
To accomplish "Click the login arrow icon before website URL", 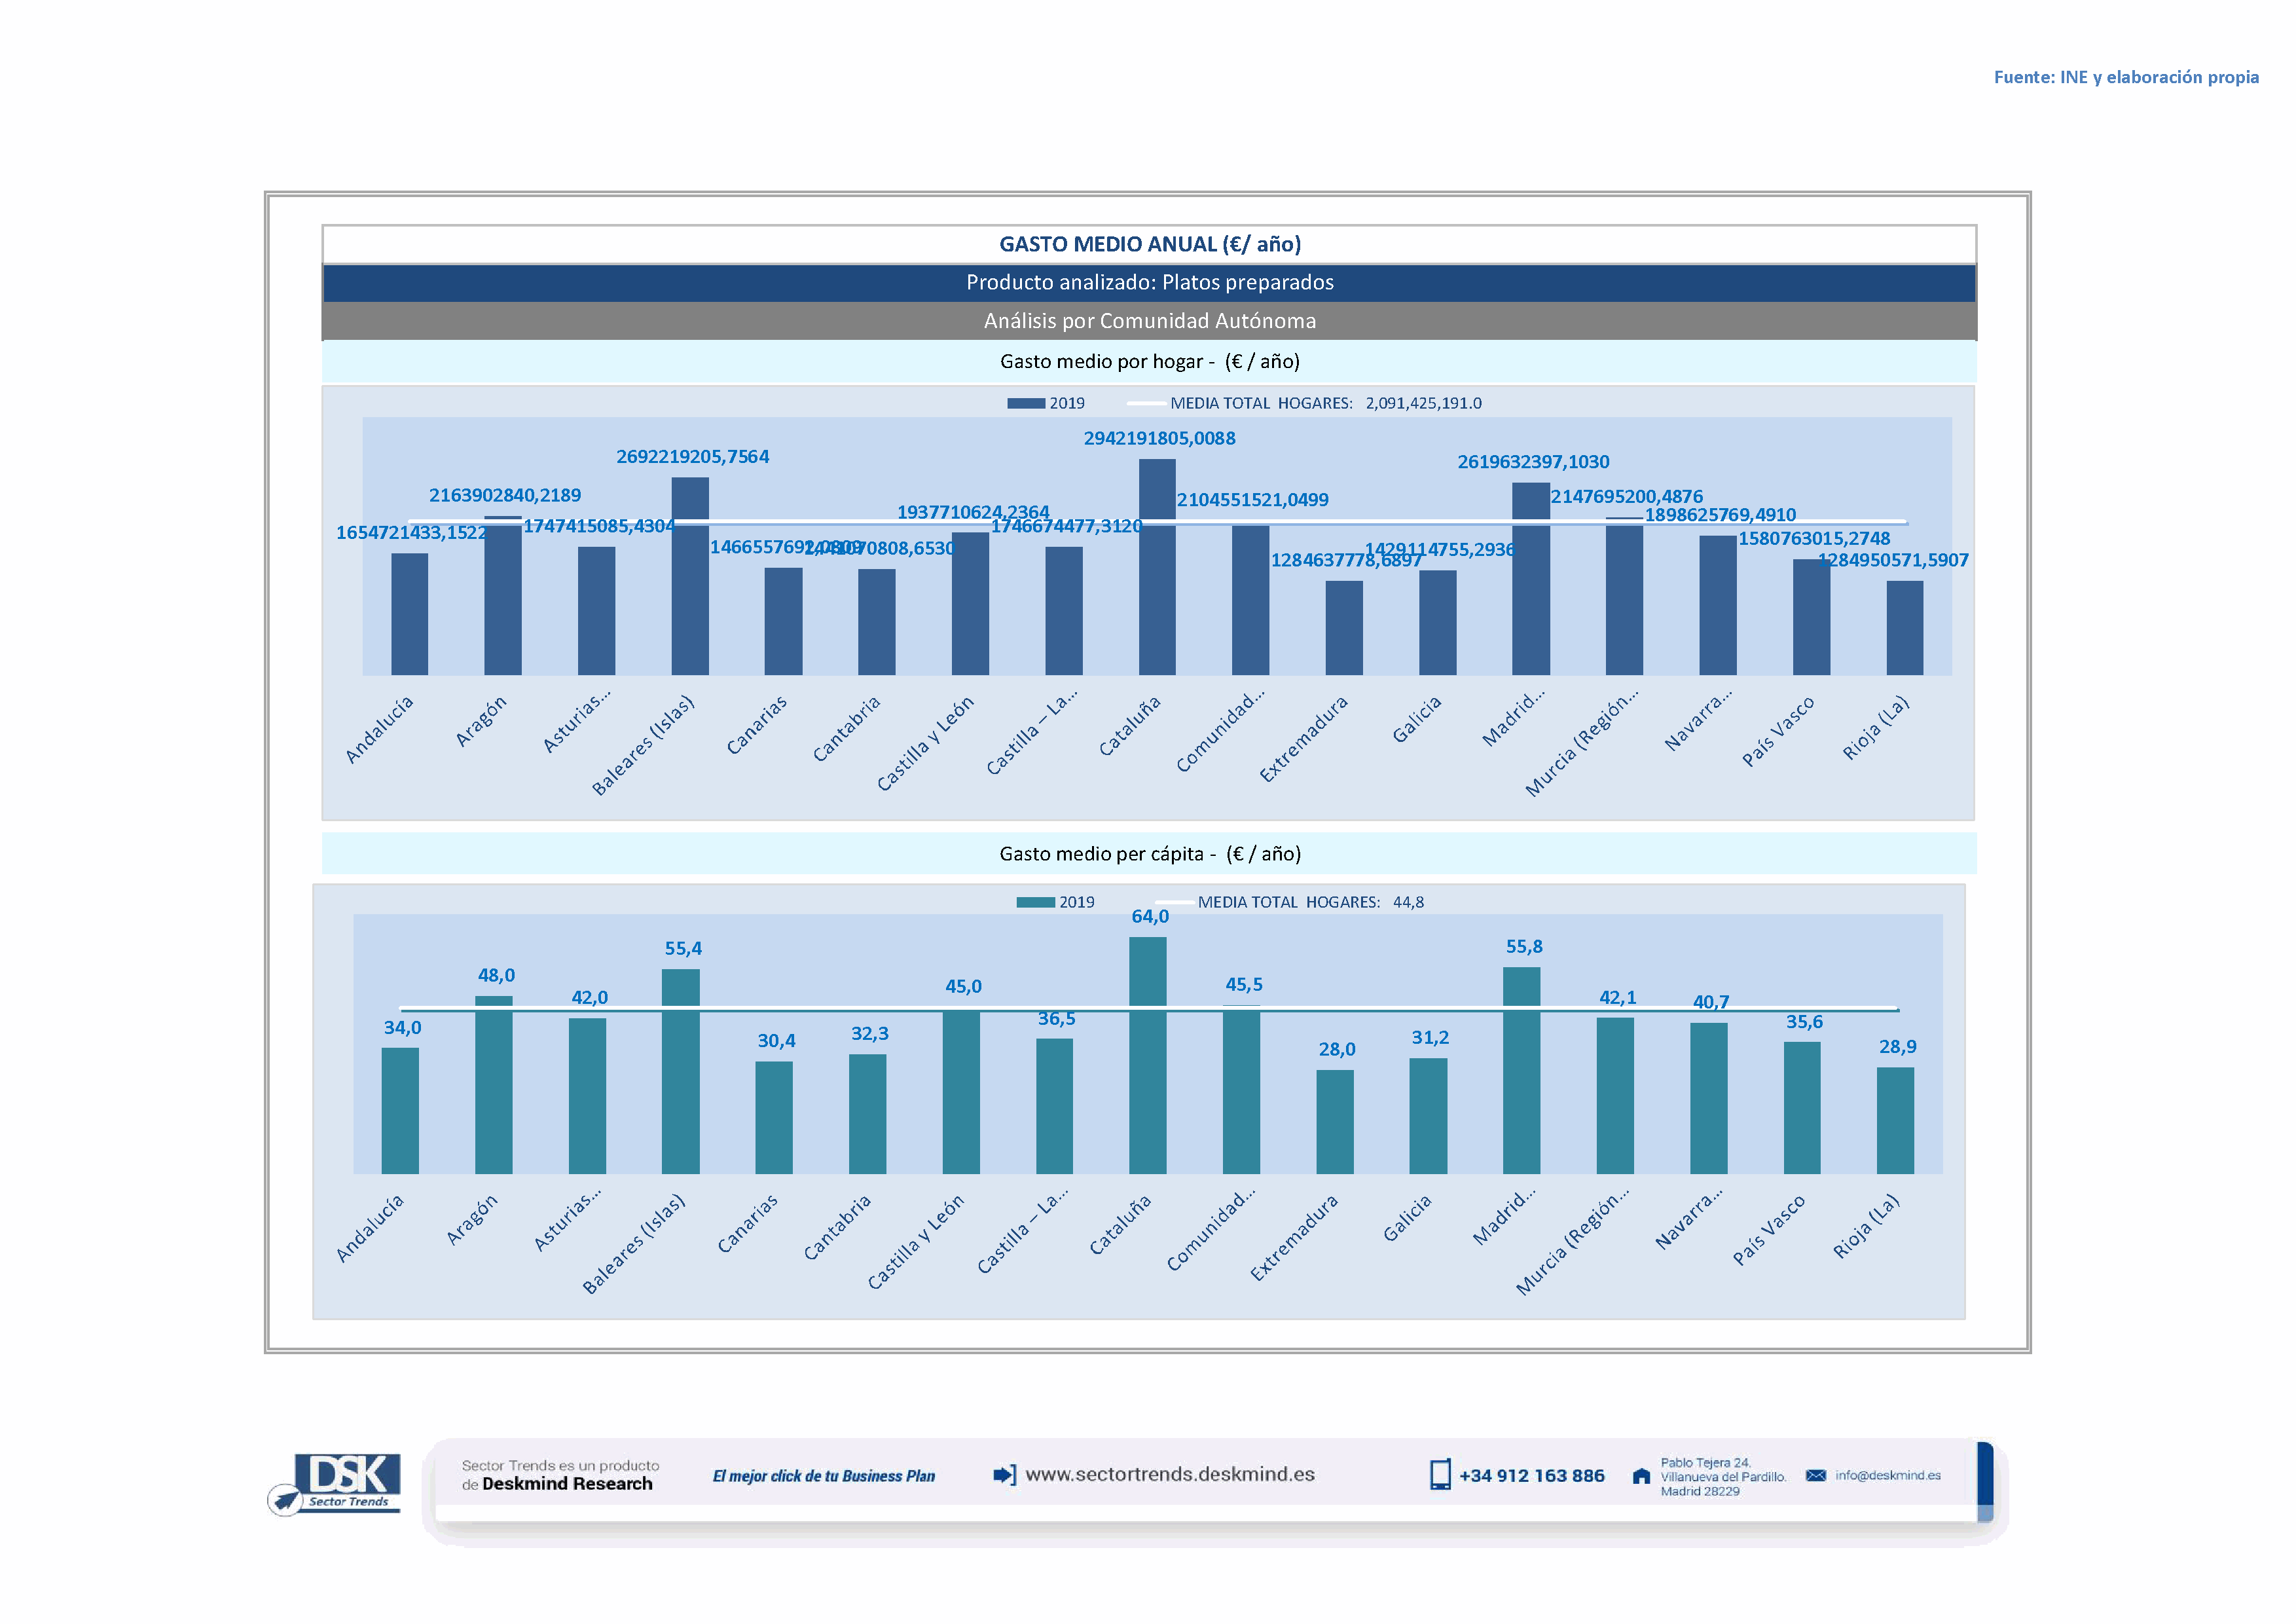I will (1004, 1474).
